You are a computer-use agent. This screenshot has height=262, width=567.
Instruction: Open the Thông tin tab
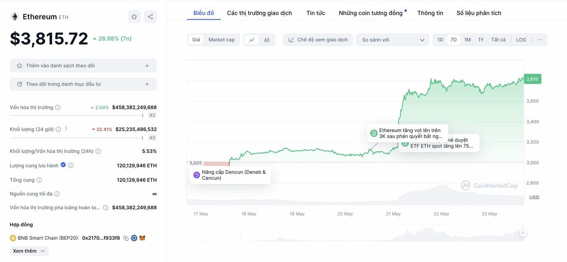430,13
